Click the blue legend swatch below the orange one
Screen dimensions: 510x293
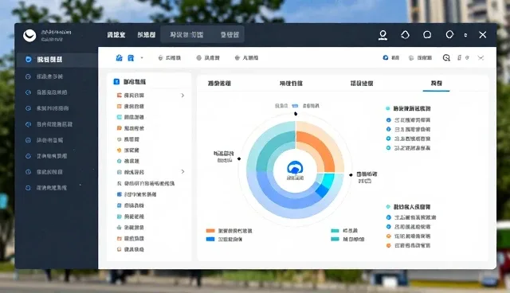[210, 240]
